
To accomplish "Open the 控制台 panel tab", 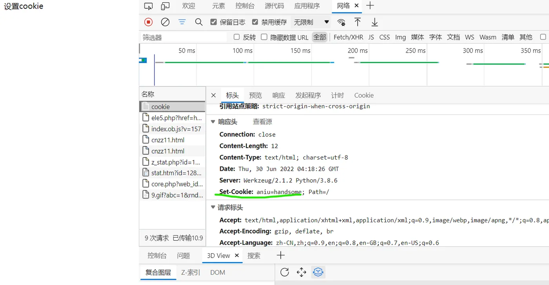I will (x=245, y=6).
